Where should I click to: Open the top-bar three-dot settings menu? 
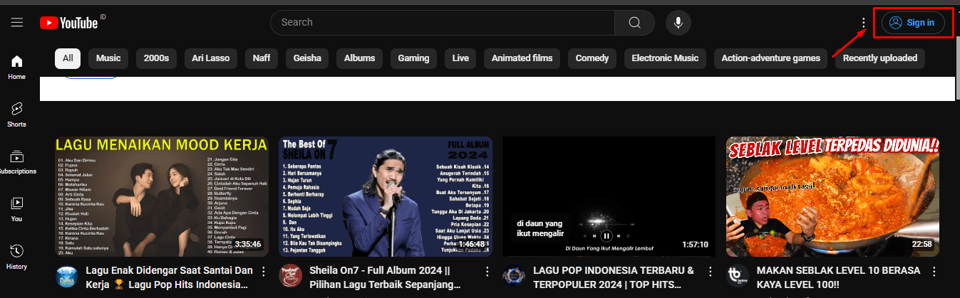pyautogui.click(x=864, y=23)
